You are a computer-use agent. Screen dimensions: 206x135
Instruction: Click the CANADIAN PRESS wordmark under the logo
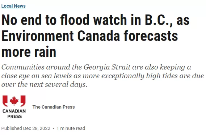(14, 114)
